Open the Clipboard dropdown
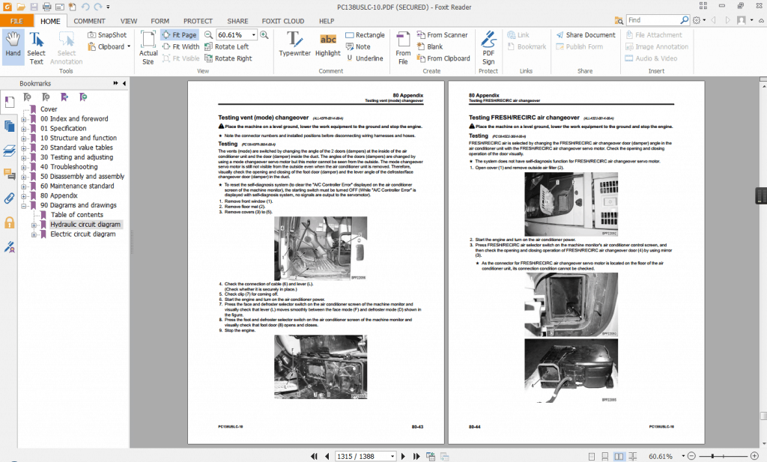 click(x=109, y=46)
